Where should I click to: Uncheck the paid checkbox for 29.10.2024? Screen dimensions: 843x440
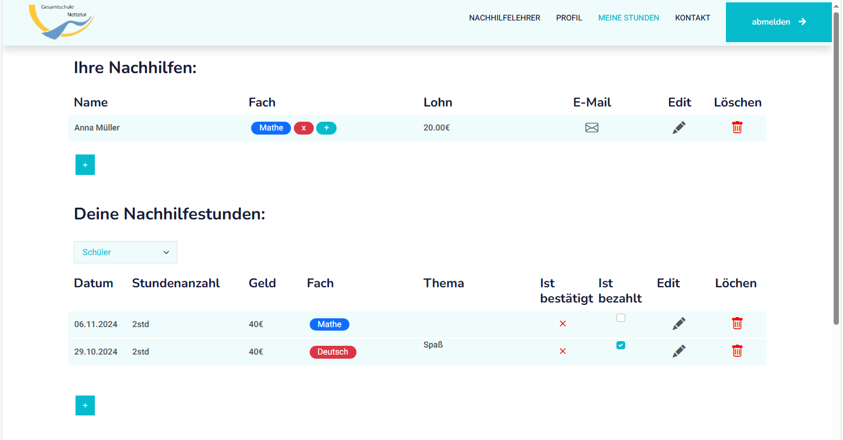[x=621, y=345]
